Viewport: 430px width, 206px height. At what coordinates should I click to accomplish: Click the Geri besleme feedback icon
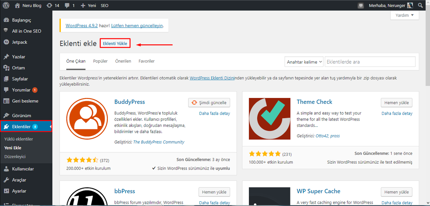[6, 101]
